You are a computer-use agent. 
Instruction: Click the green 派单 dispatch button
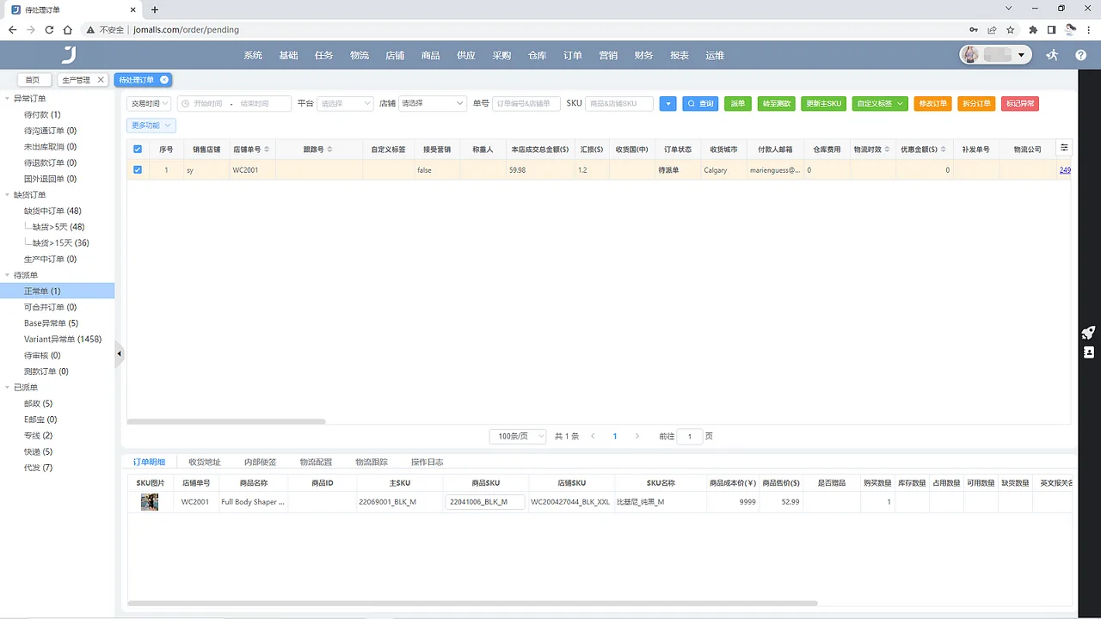click(737, 103)
